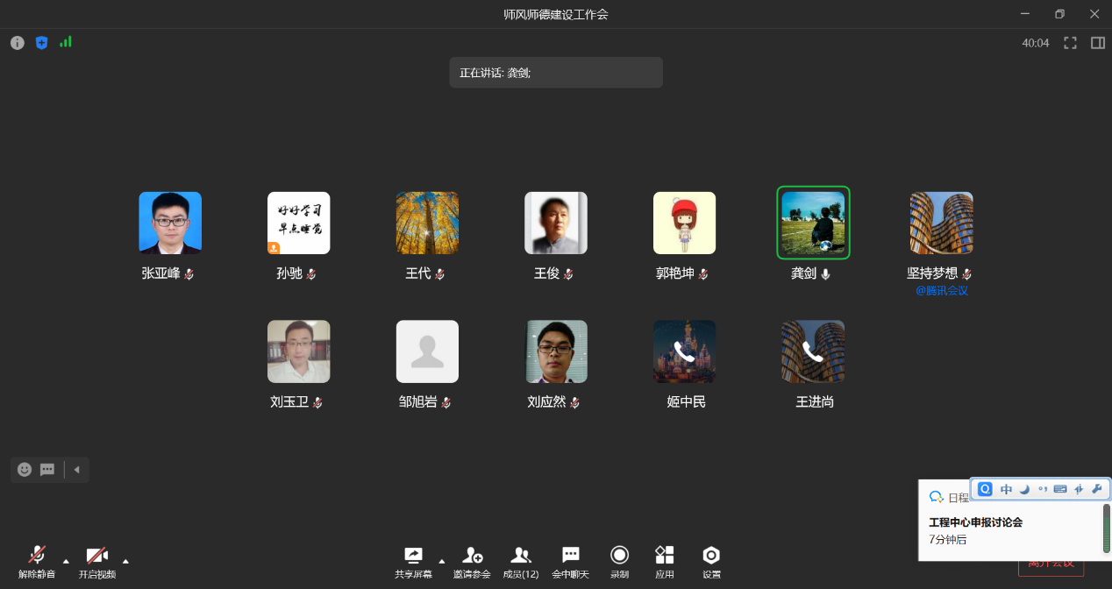Viewport: 1112px width, 589px height.
Task: Check the green network signal icon
Action: point(66,42)
